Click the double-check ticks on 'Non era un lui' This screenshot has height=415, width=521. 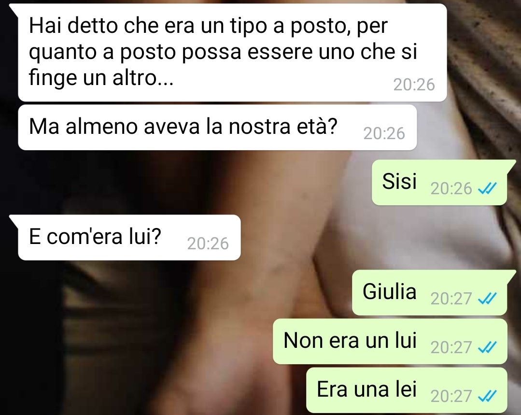487,347
